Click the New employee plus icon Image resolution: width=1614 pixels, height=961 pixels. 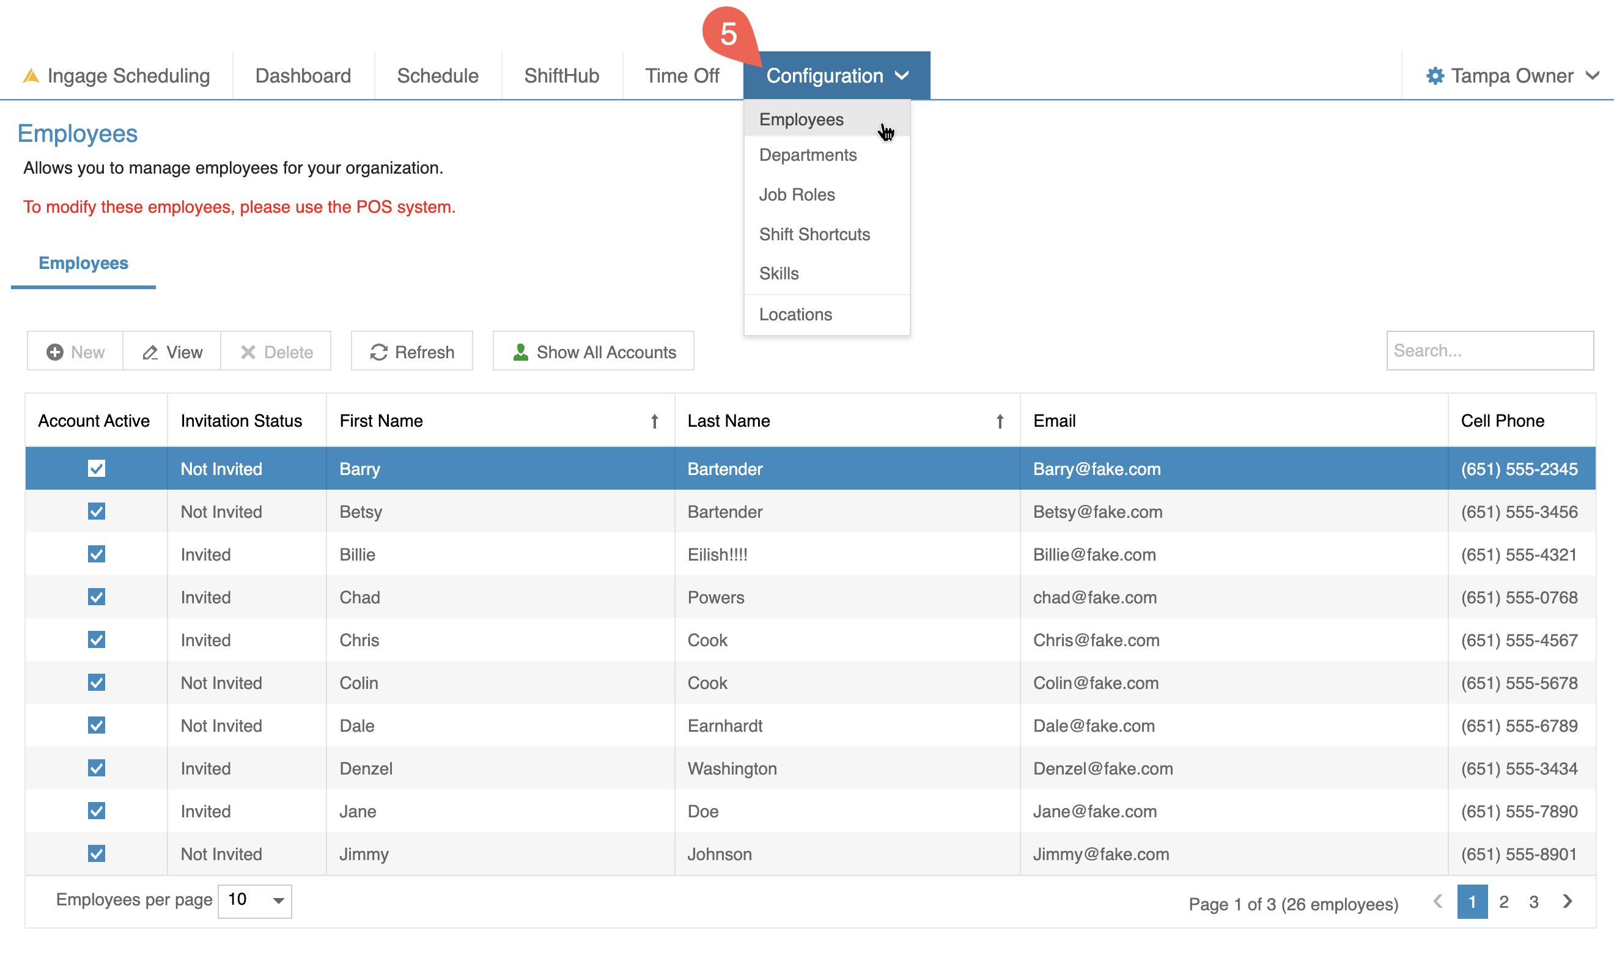pos(55,352)
